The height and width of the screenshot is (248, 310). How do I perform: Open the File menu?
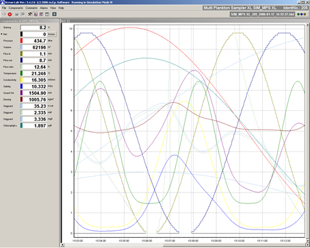(4, 8)
